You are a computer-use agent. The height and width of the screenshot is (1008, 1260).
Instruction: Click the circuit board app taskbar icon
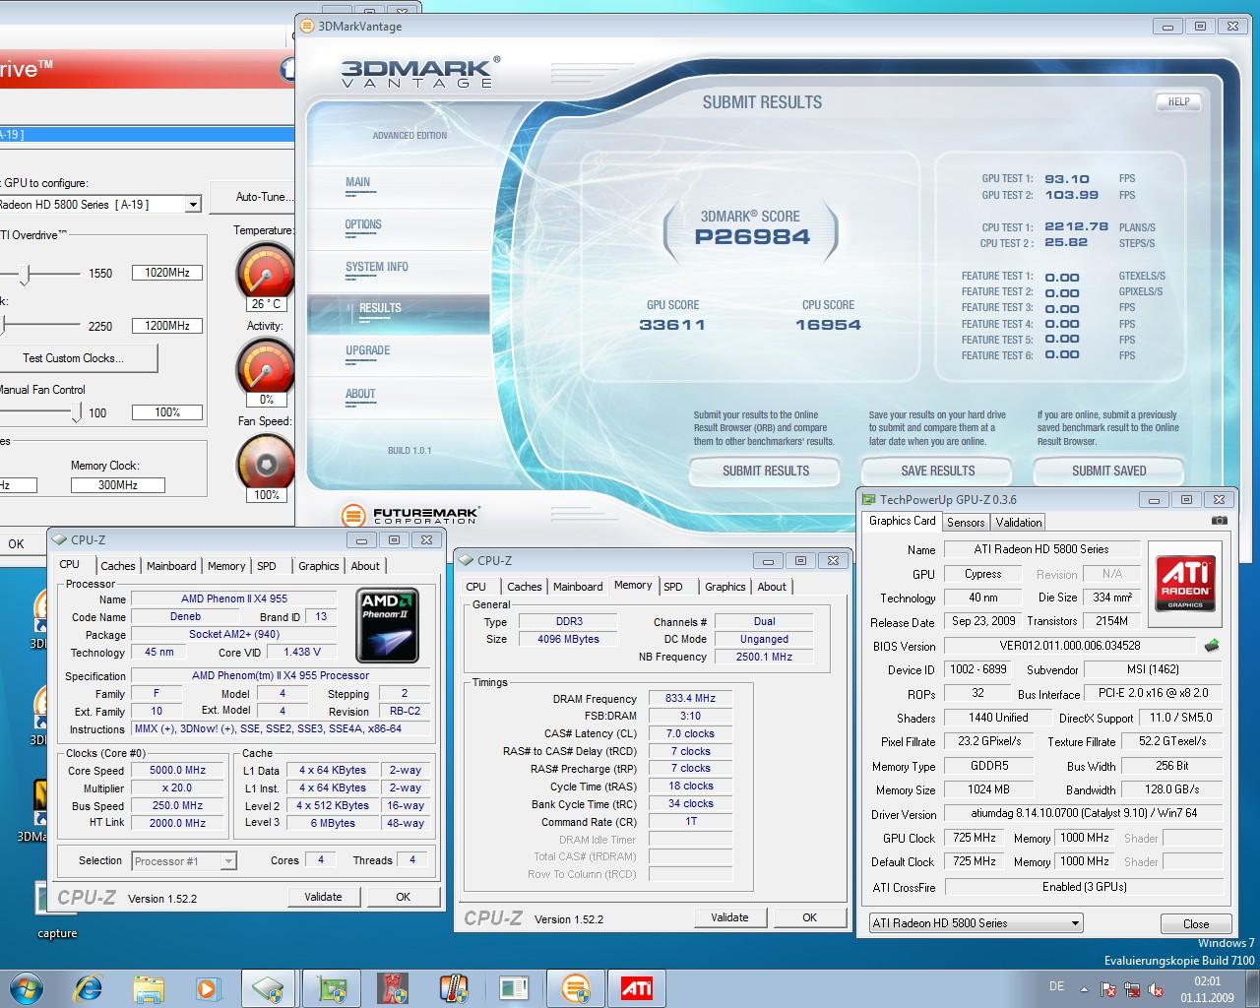332,987
